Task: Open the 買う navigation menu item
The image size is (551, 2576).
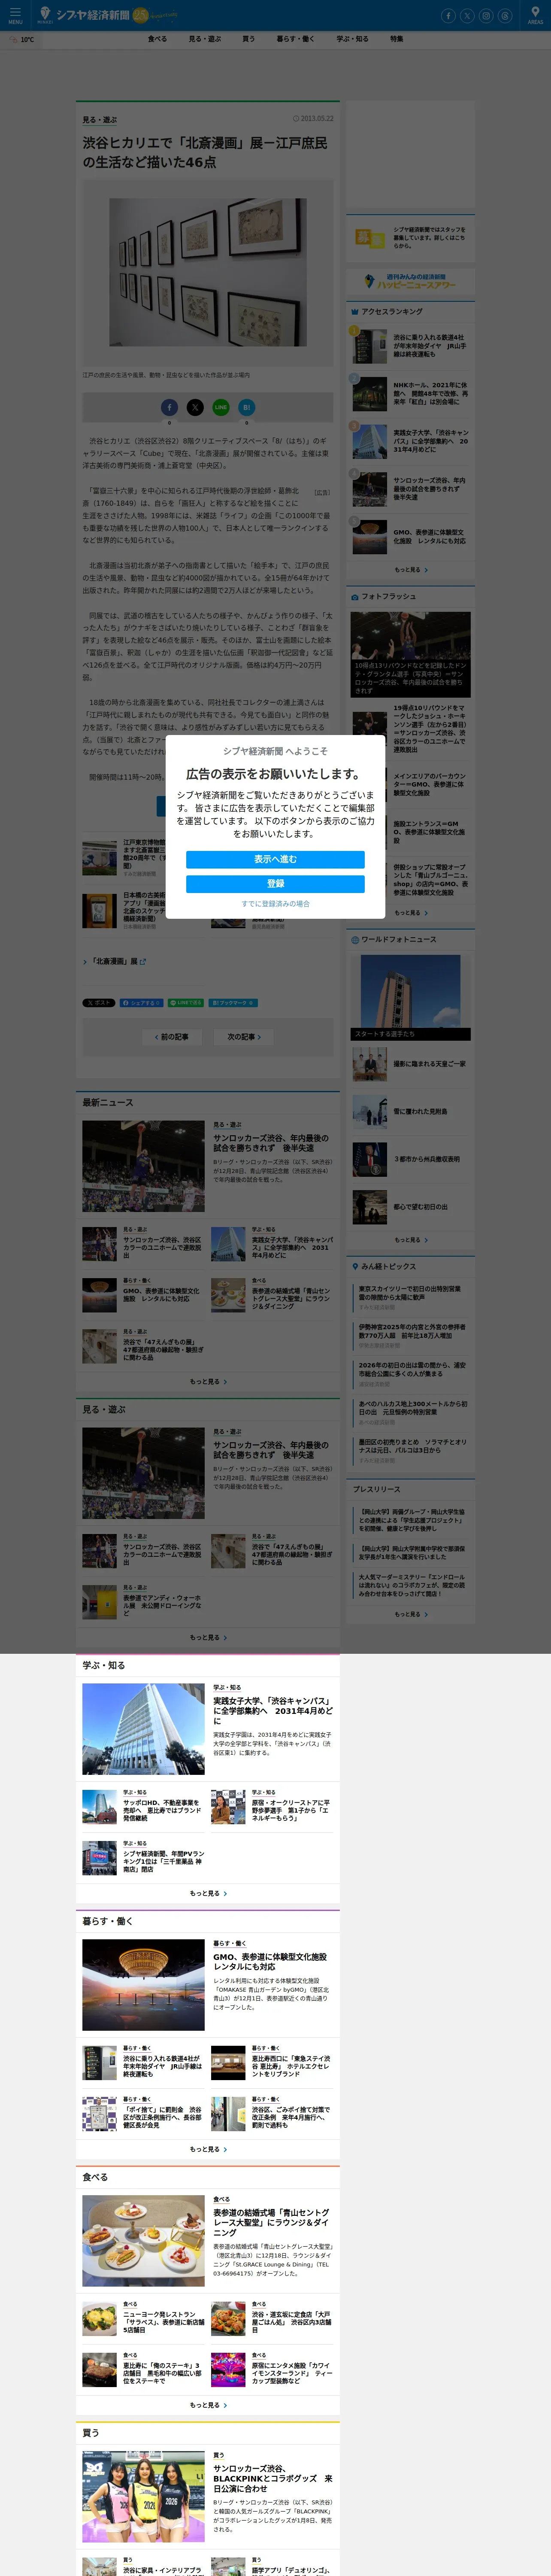Action: [248, 39]
